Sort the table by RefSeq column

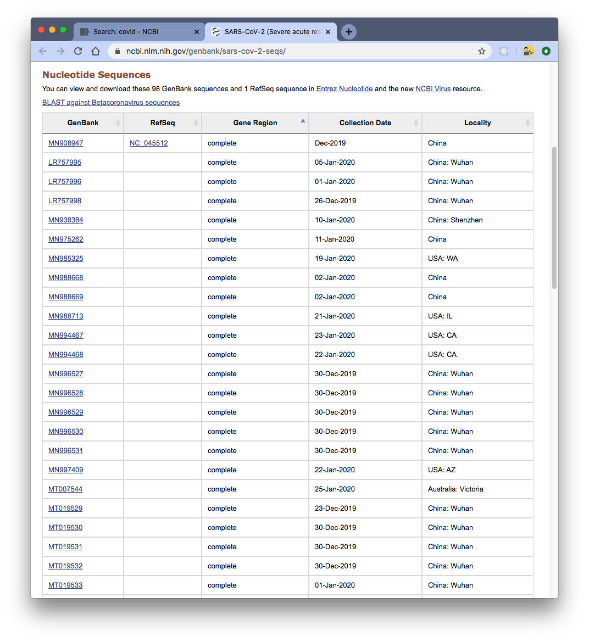pos(163,123)
